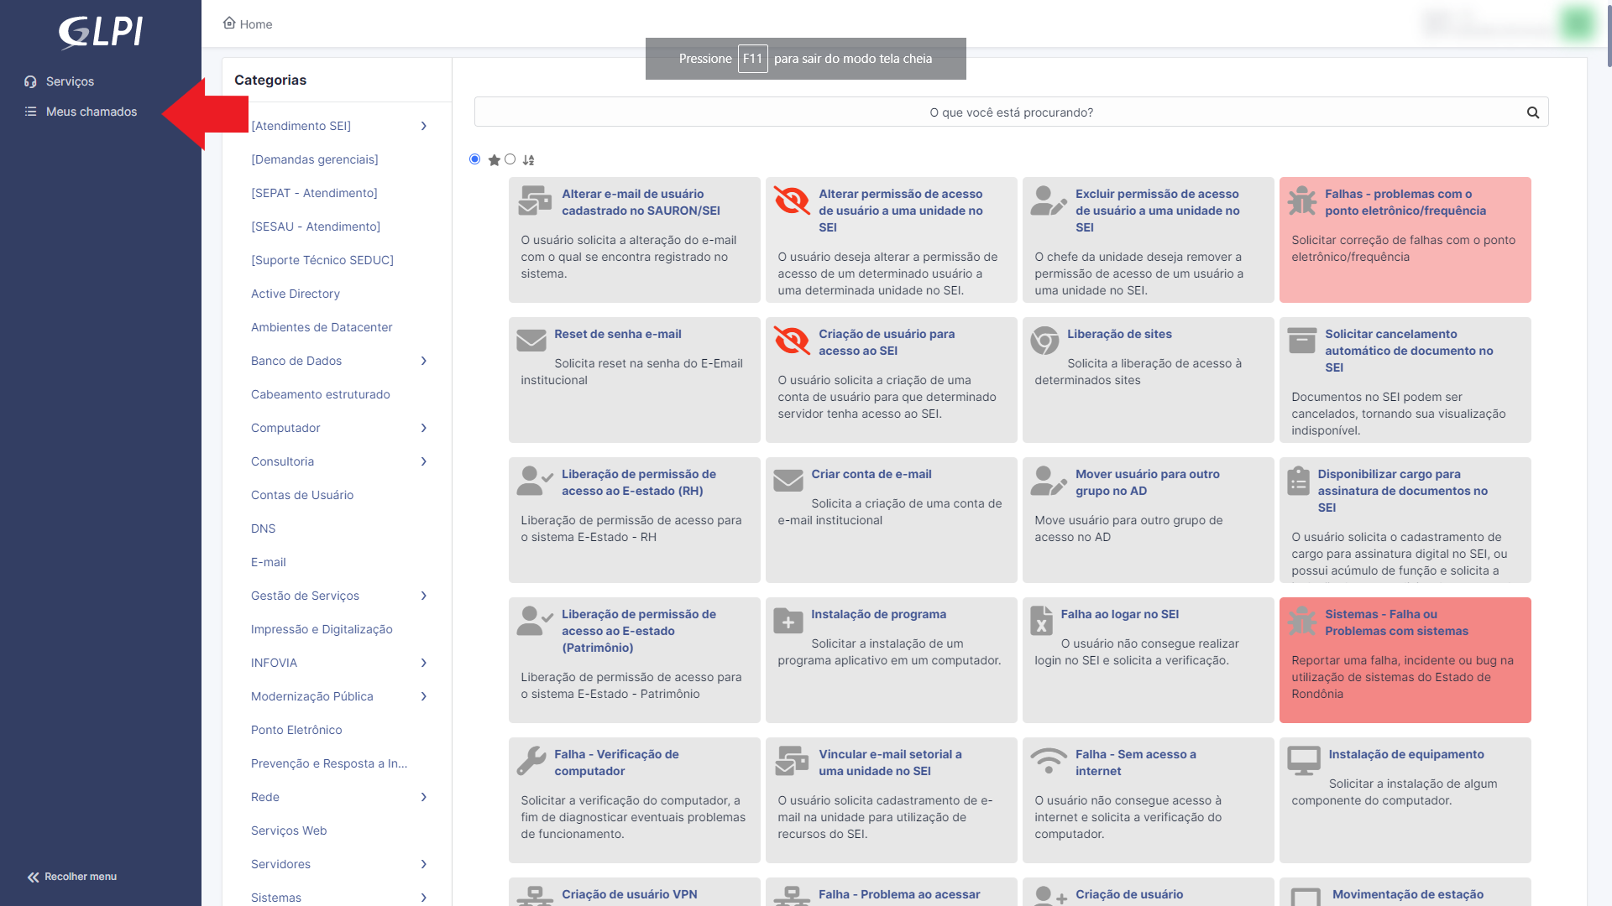
Task: Click the monitor icon on Instalação de equipamento card
Action: click(x=1303, y=760)
